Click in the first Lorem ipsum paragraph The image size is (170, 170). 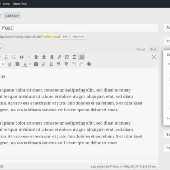(x=71, y=100)
